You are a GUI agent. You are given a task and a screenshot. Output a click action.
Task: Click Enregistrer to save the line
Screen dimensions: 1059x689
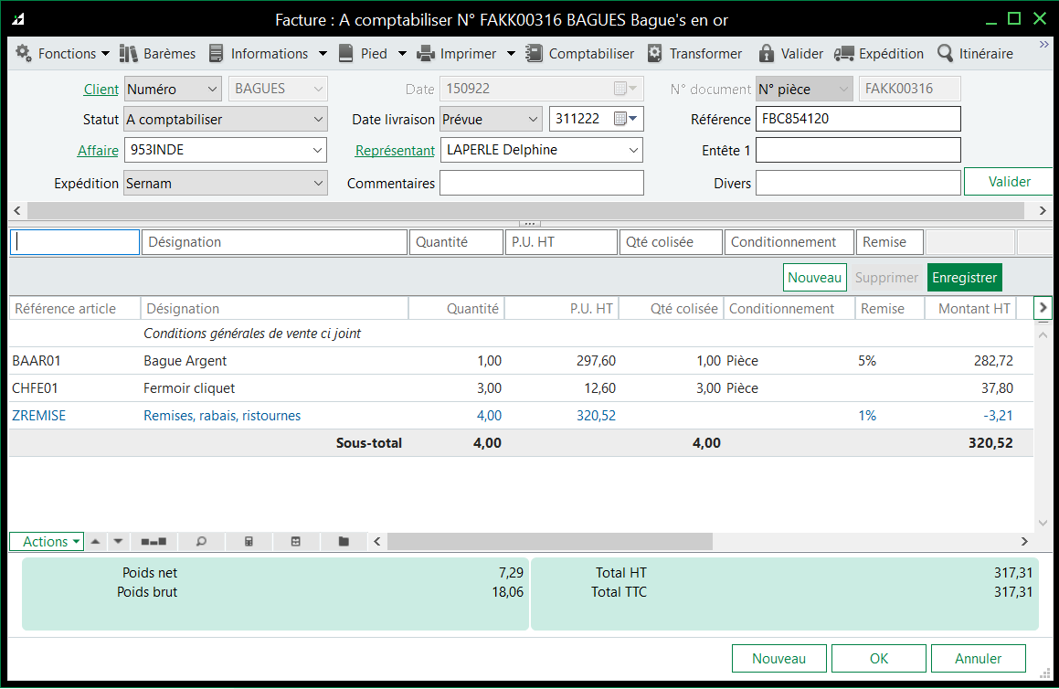click(x=965, y=278)
